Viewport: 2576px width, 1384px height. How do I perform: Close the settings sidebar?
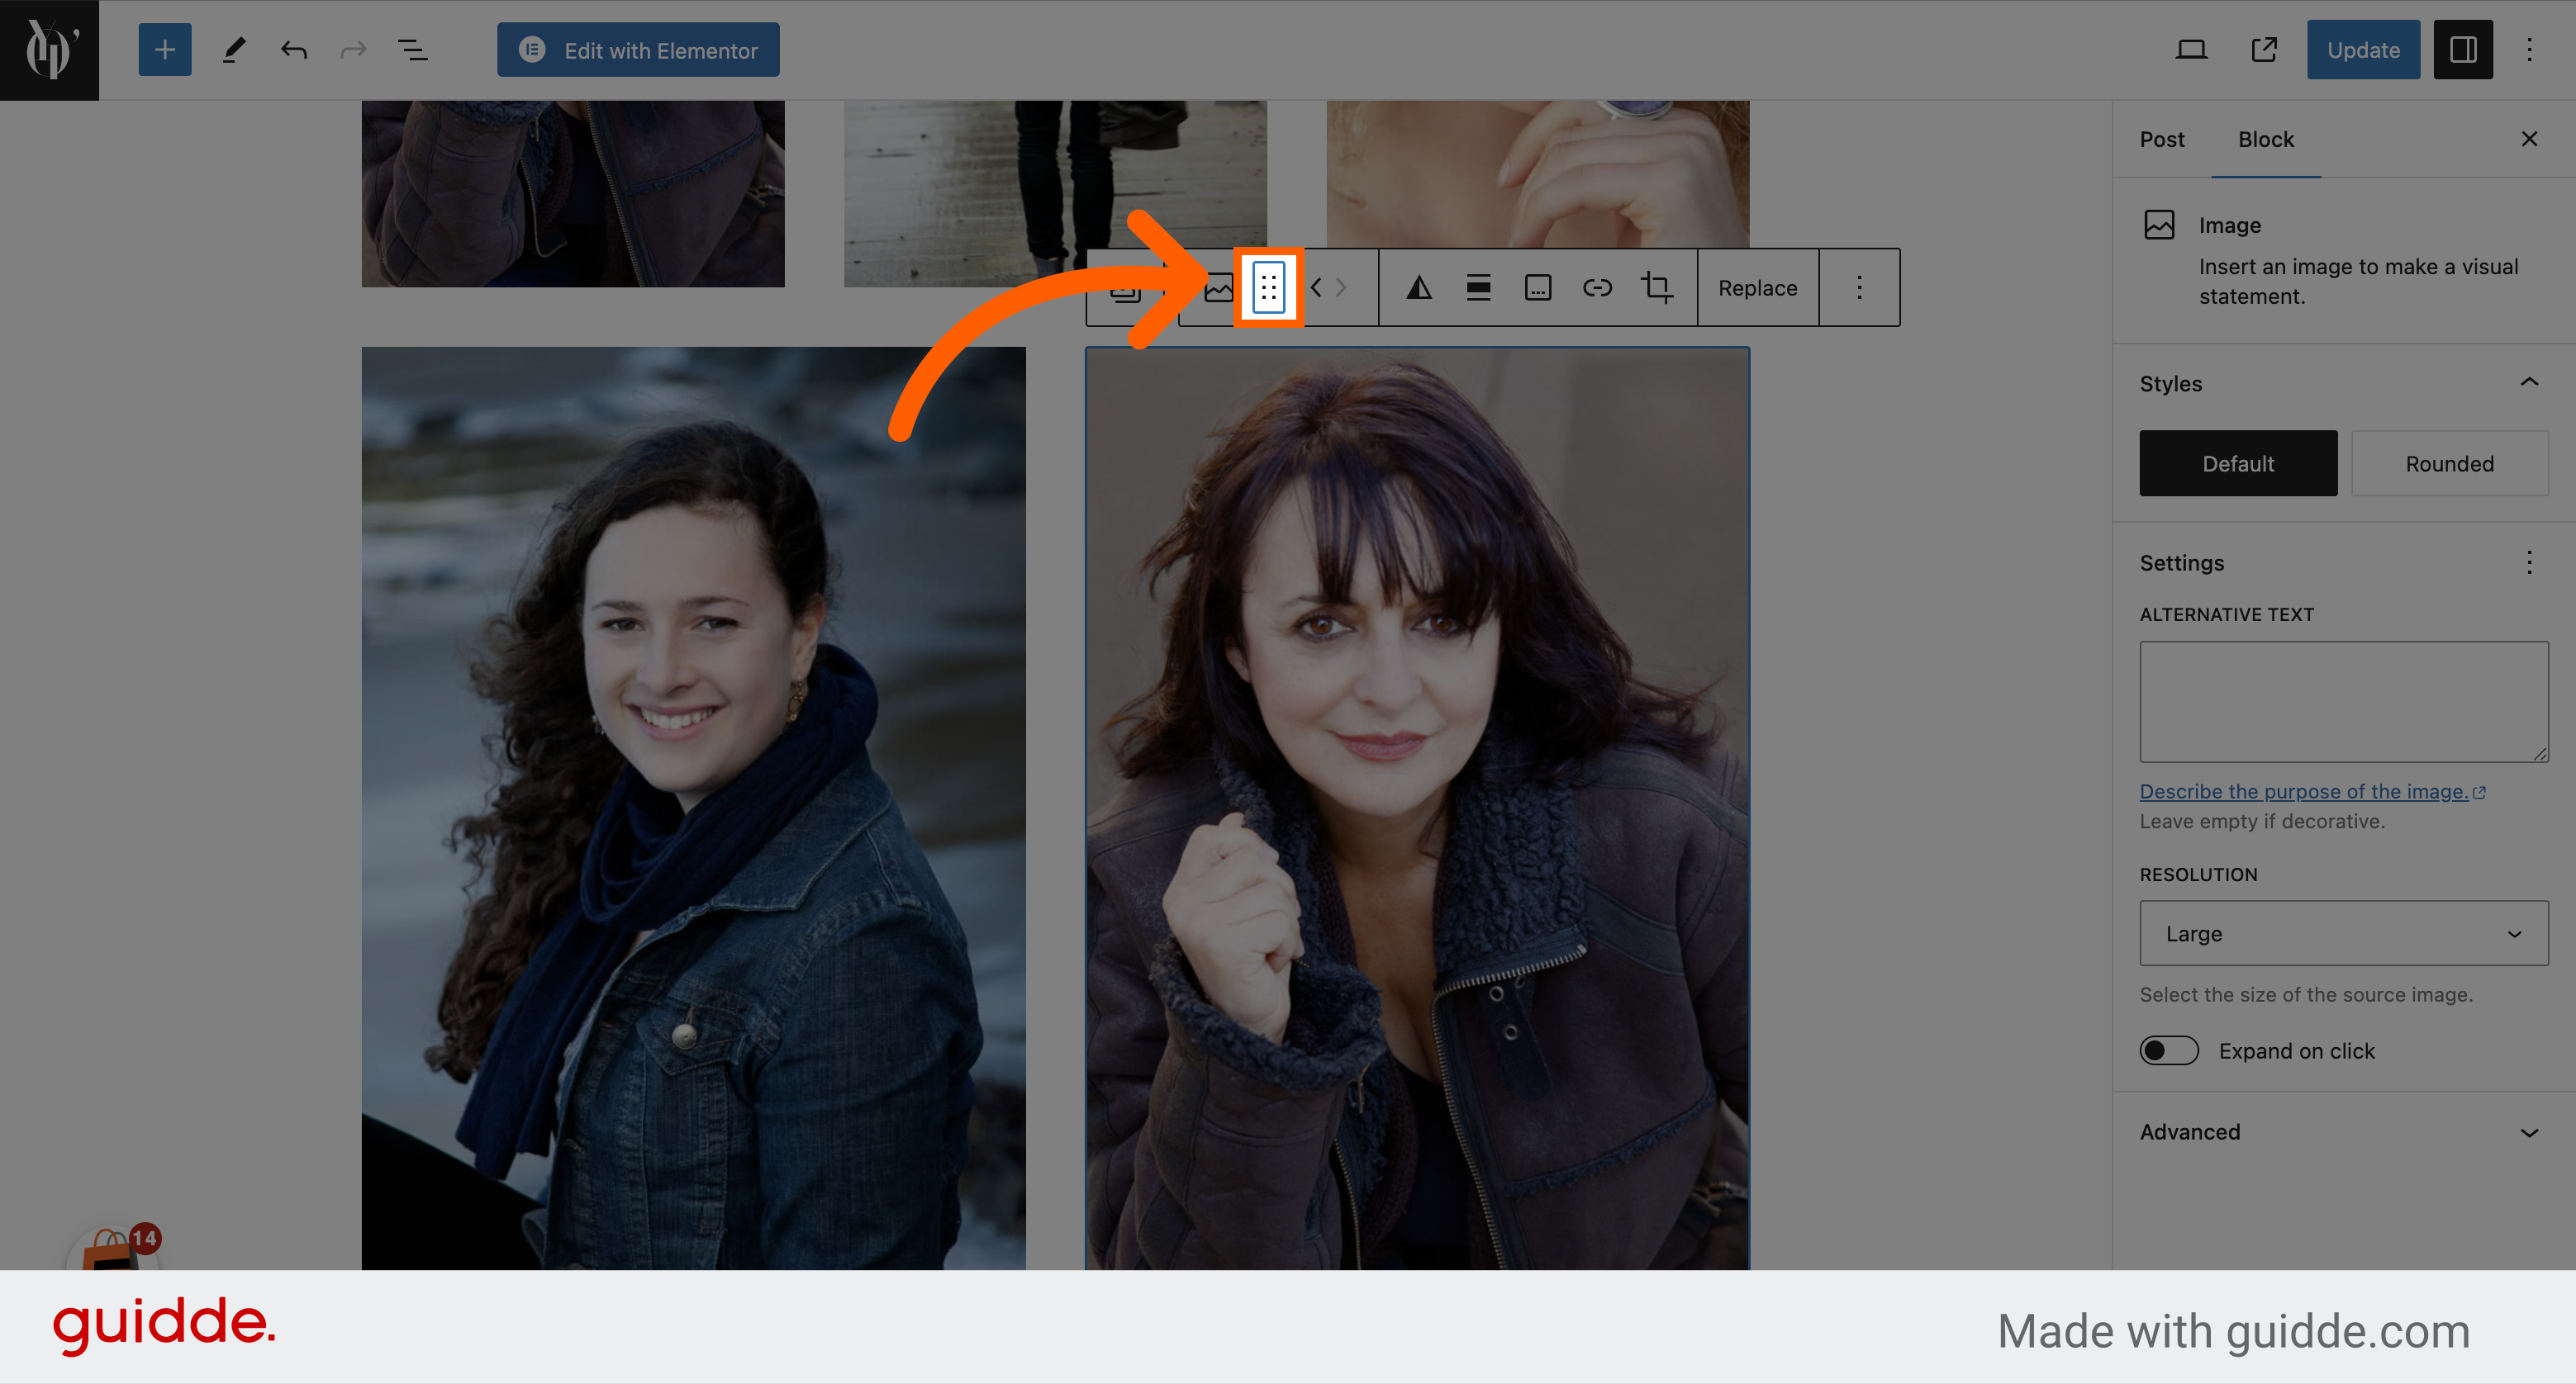tap(2529, 139)
